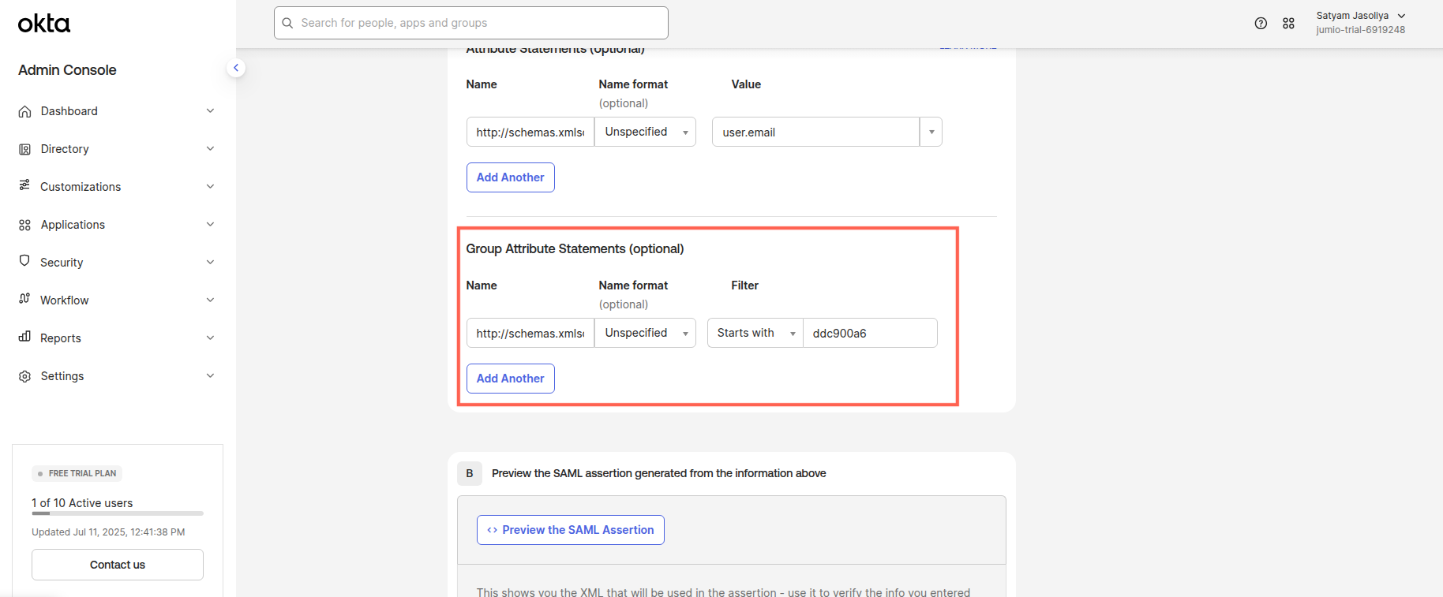The width and height of the screenshot is (1443, 597).
Task: Click the Dashboard home icon
Action: pyautogui.click(x=25, y=111)
